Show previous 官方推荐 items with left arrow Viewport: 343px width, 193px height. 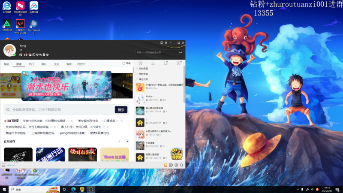120,142
